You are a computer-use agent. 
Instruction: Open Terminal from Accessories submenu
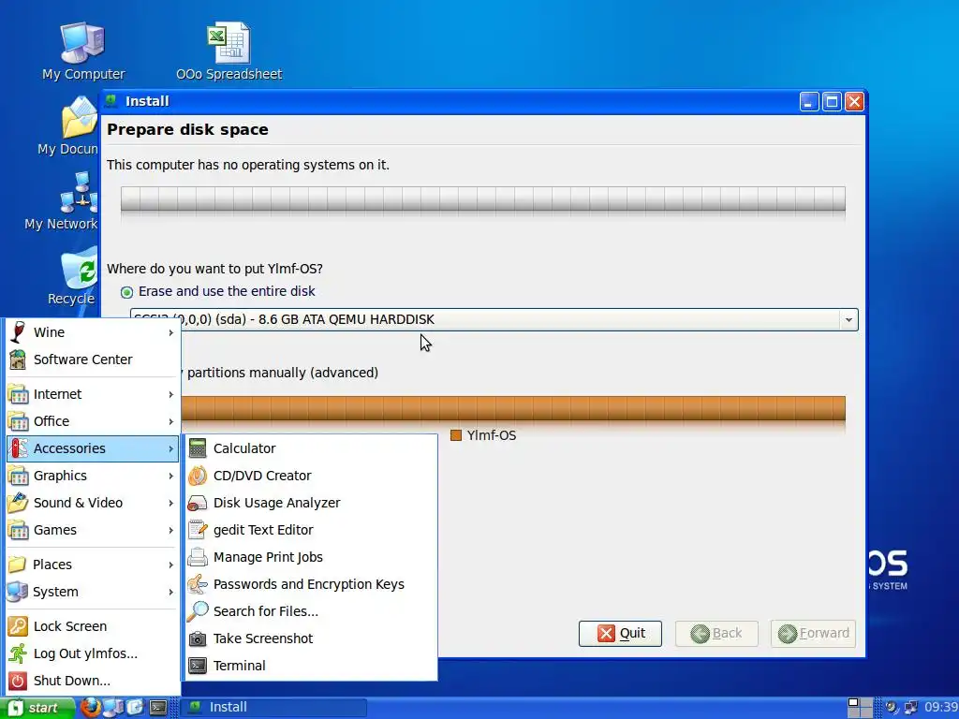point(310,666)
